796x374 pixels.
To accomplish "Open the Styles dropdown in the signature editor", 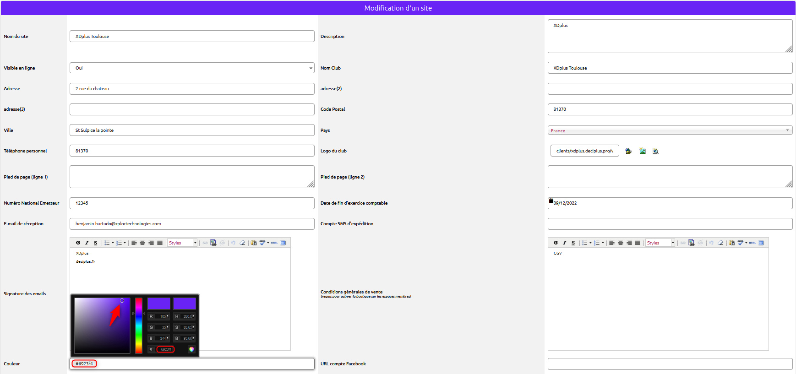I will pyautogui.click(x=182, y=243).
